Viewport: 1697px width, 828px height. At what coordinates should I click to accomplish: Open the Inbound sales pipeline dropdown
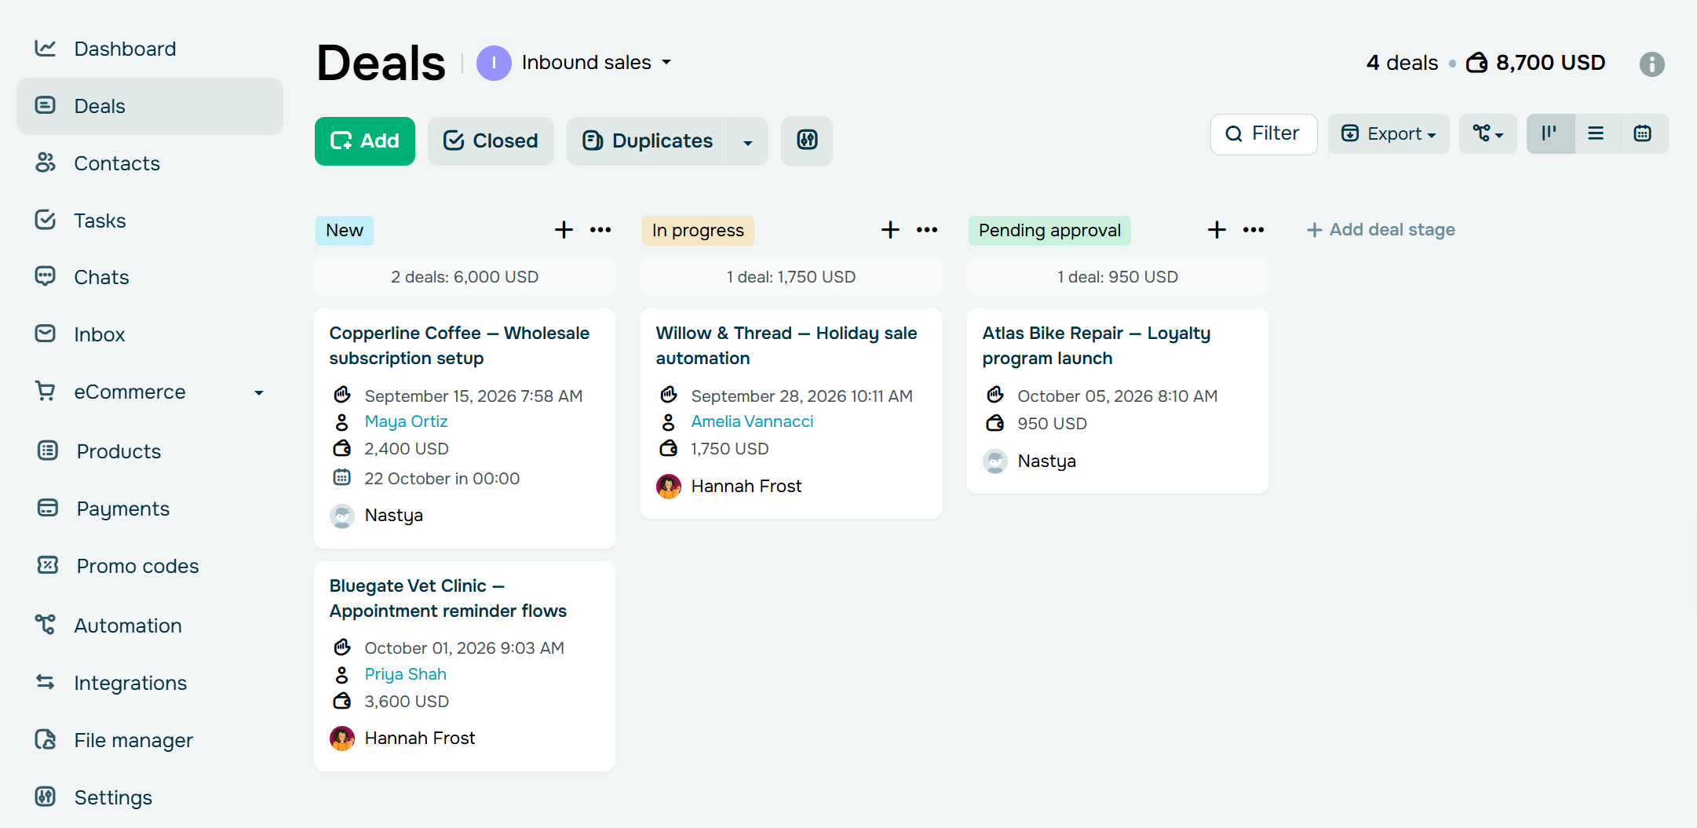pyautogui.click(x=575, y=63)
